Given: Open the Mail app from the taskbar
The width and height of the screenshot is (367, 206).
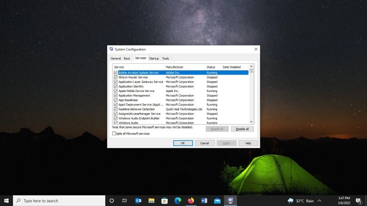Looking at the screenshot, I should (x=217, y=201).
